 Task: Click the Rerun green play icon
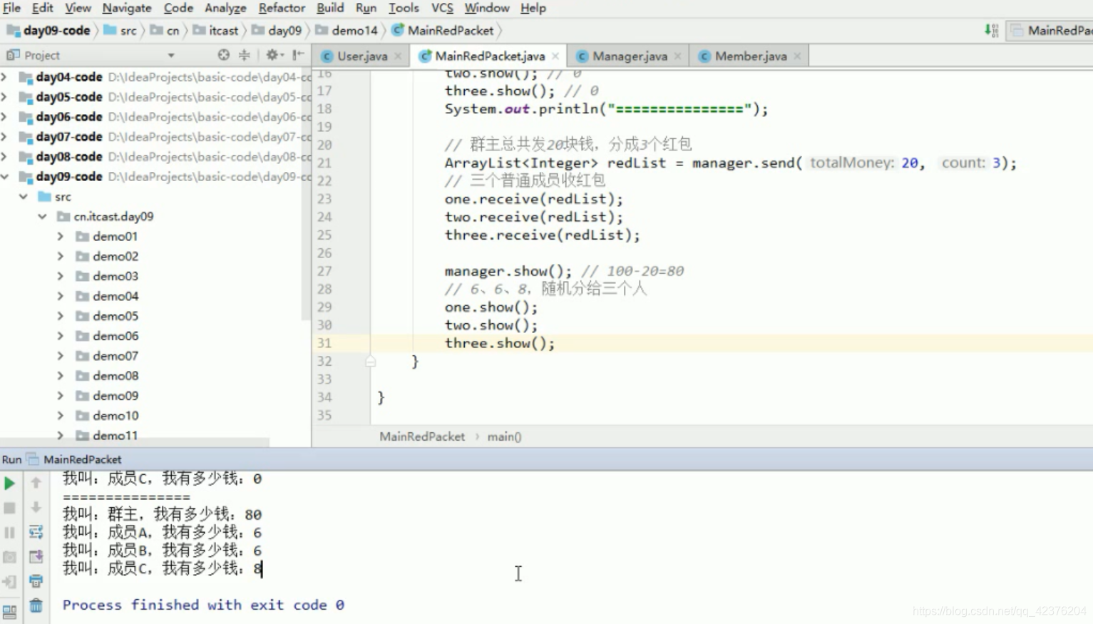point(9,484)
